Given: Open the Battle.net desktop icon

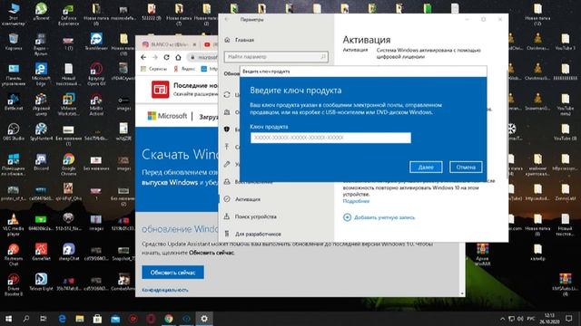Looking at the screenshot, I should click(x=14, y=102).
